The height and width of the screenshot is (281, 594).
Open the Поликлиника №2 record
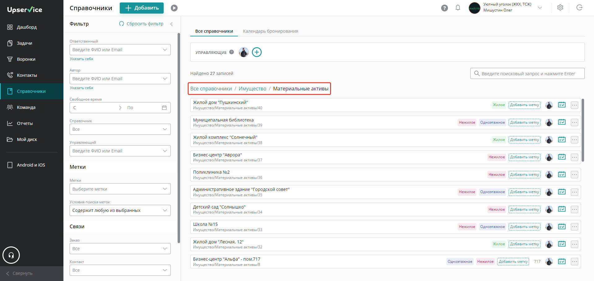[211, 172]
